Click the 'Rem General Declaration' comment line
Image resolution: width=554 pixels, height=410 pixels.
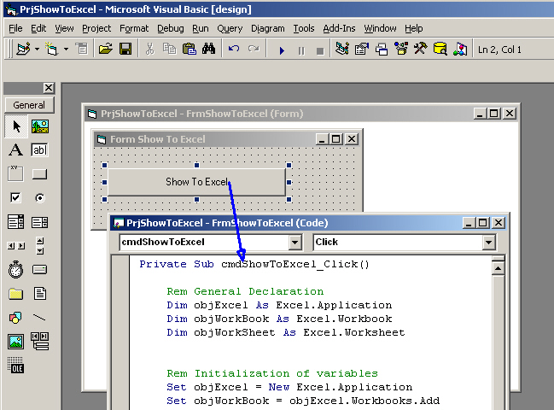pyautogui.click(x=245, y=291)
